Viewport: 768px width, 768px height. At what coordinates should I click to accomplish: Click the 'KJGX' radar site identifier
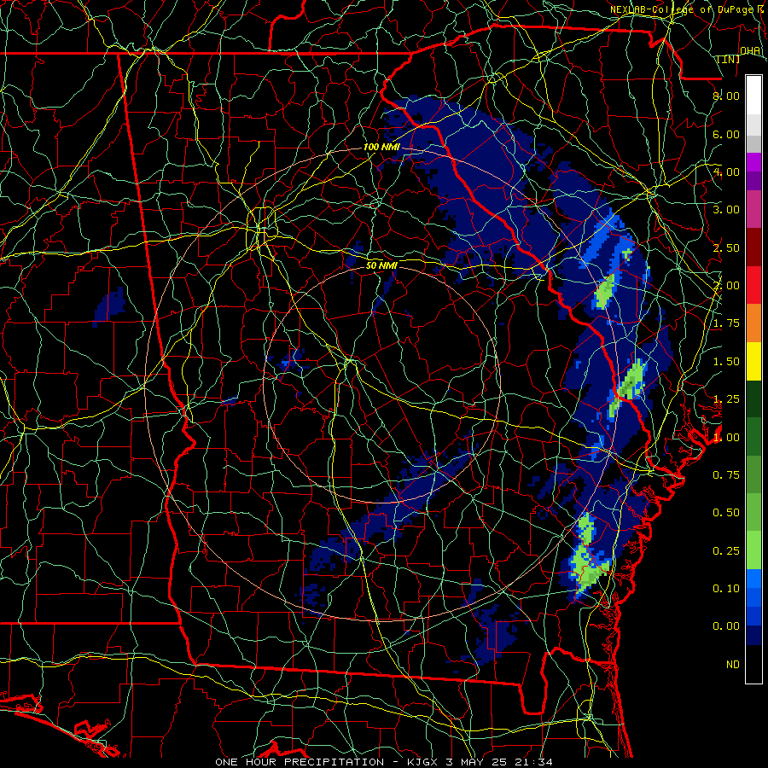[x=424, y=762]
